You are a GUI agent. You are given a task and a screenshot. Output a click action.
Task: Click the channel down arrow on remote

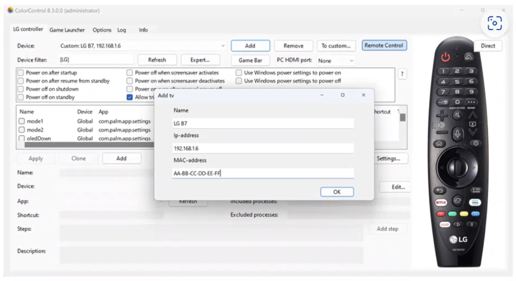coord(472,133)
